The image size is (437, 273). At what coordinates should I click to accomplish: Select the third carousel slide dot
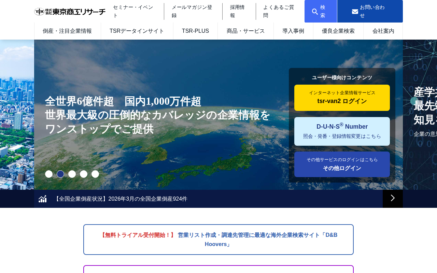point(72,174)
